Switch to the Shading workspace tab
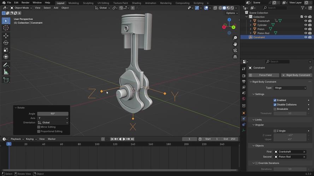314x176 pixels. pyautogui.click(x=136, y=3)
